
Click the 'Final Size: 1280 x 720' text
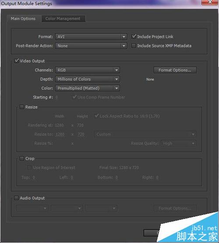[119, 167]
